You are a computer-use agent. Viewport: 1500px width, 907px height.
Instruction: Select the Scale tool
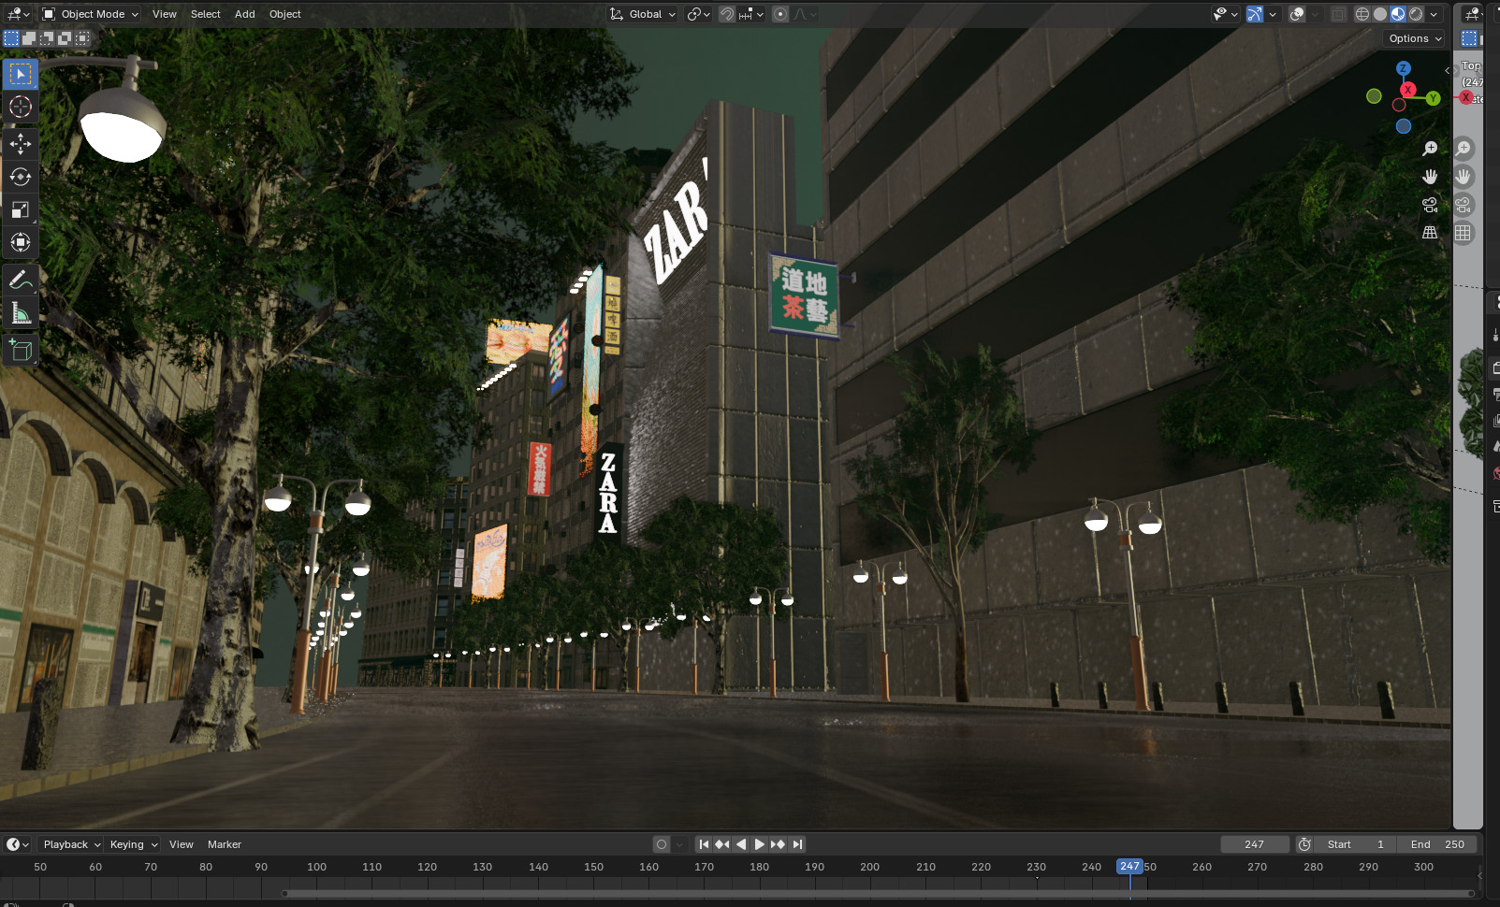(x=21, y=209)
